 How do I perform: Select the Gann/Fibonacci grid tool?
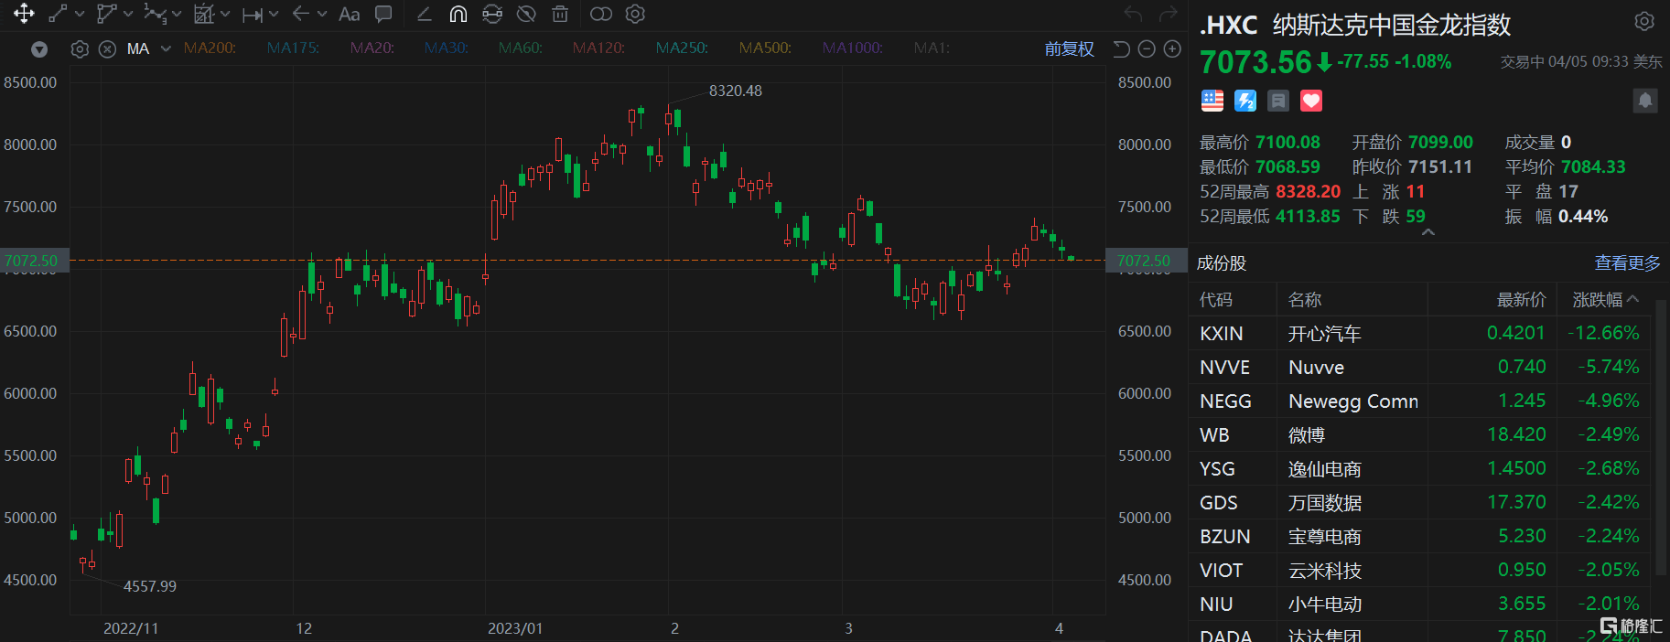pyautogui.click(x=204, y=14)
